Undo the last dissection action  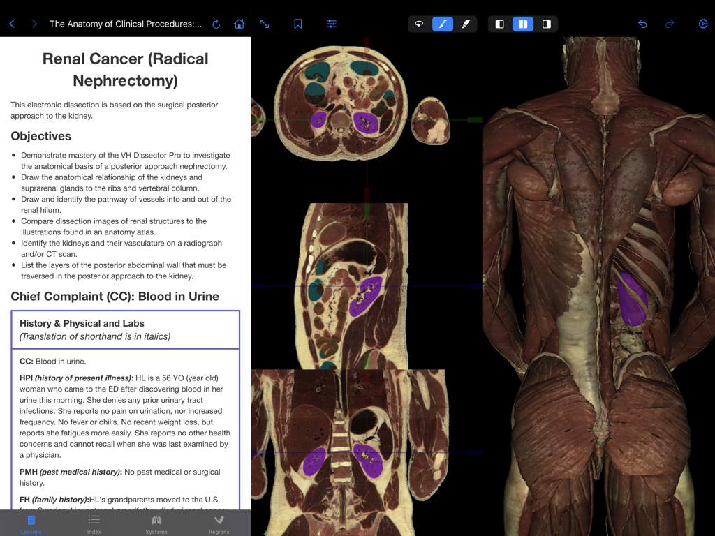(x=642, y=23)
